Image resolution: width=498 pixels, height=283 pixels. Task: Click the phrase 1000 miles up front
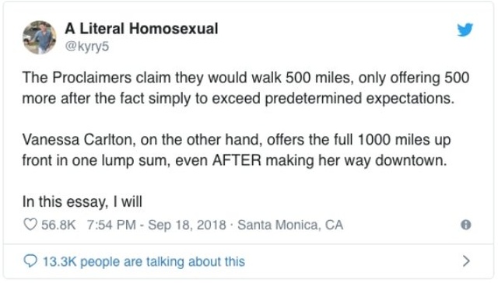pyautogui.click(x=237, y=150)
